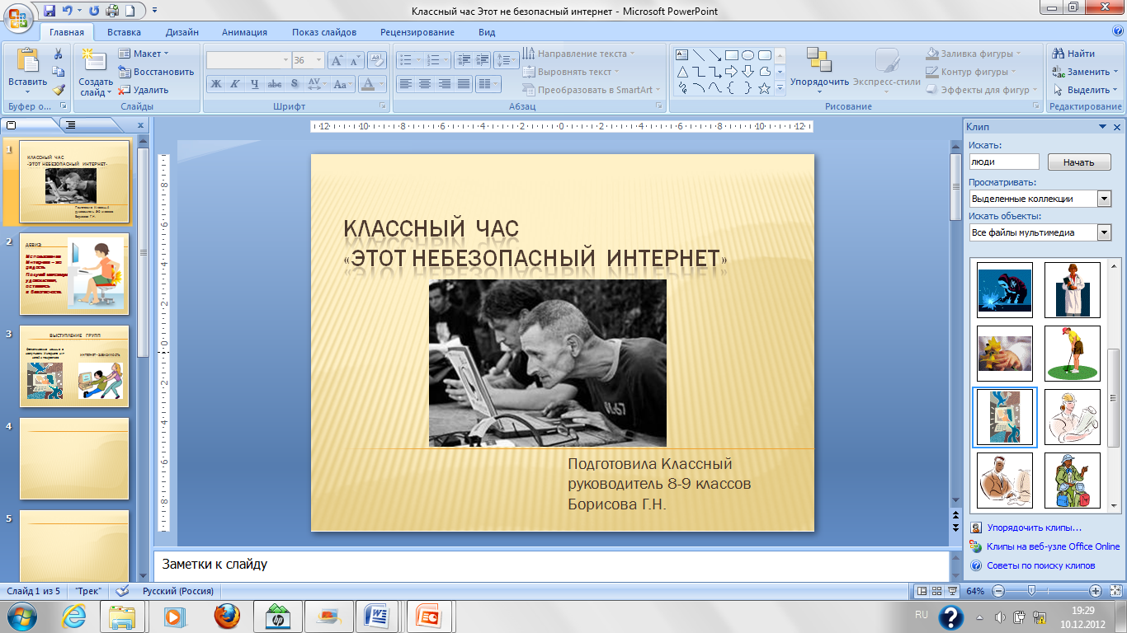1127x633 pixels.
Task: Select slide 3 thumbnail
Action: tap(74, 366)
